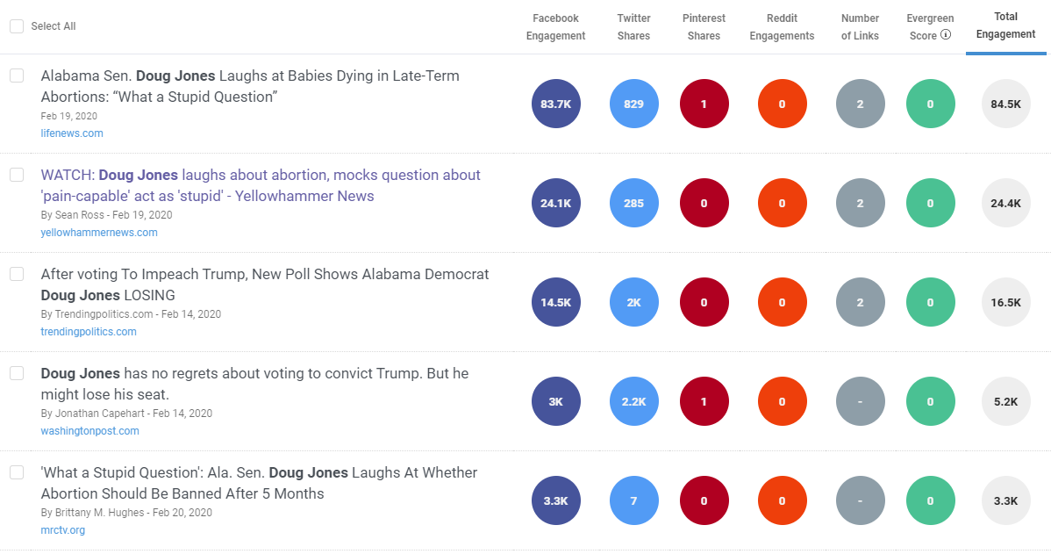The image size is (1051, 554).
Task: Click the 84.5K Total Engagement badge
Action: click(1005, 104)
